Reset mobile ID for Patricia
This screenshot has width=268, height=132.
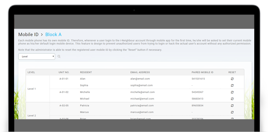pyautogui.click(x=232, y=106)
